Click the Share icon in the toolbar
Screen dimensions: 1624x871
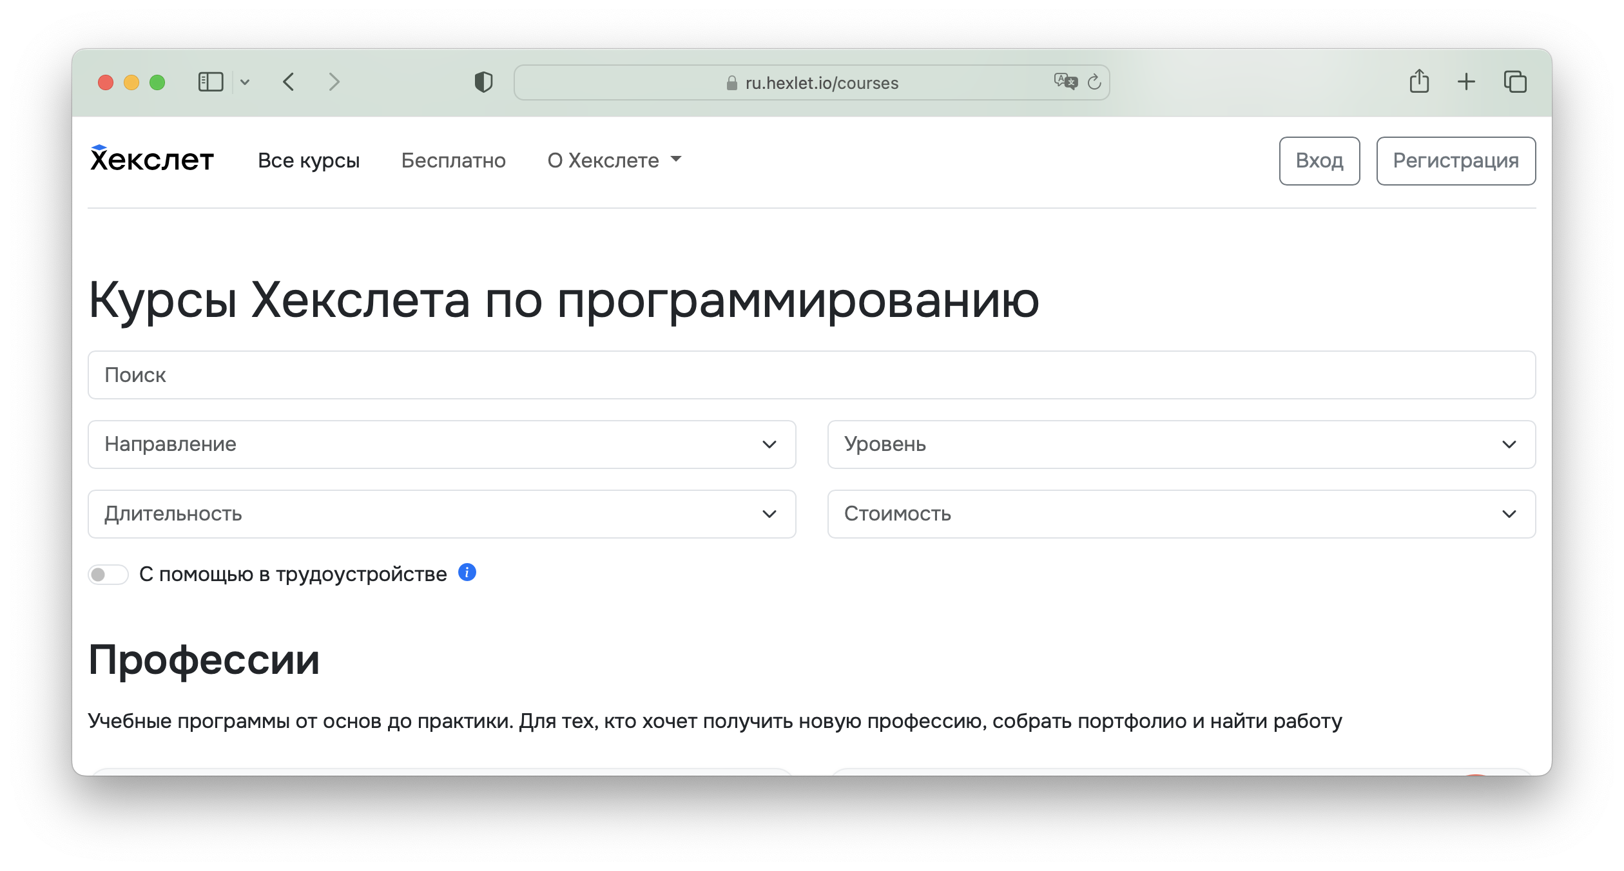1419,82
